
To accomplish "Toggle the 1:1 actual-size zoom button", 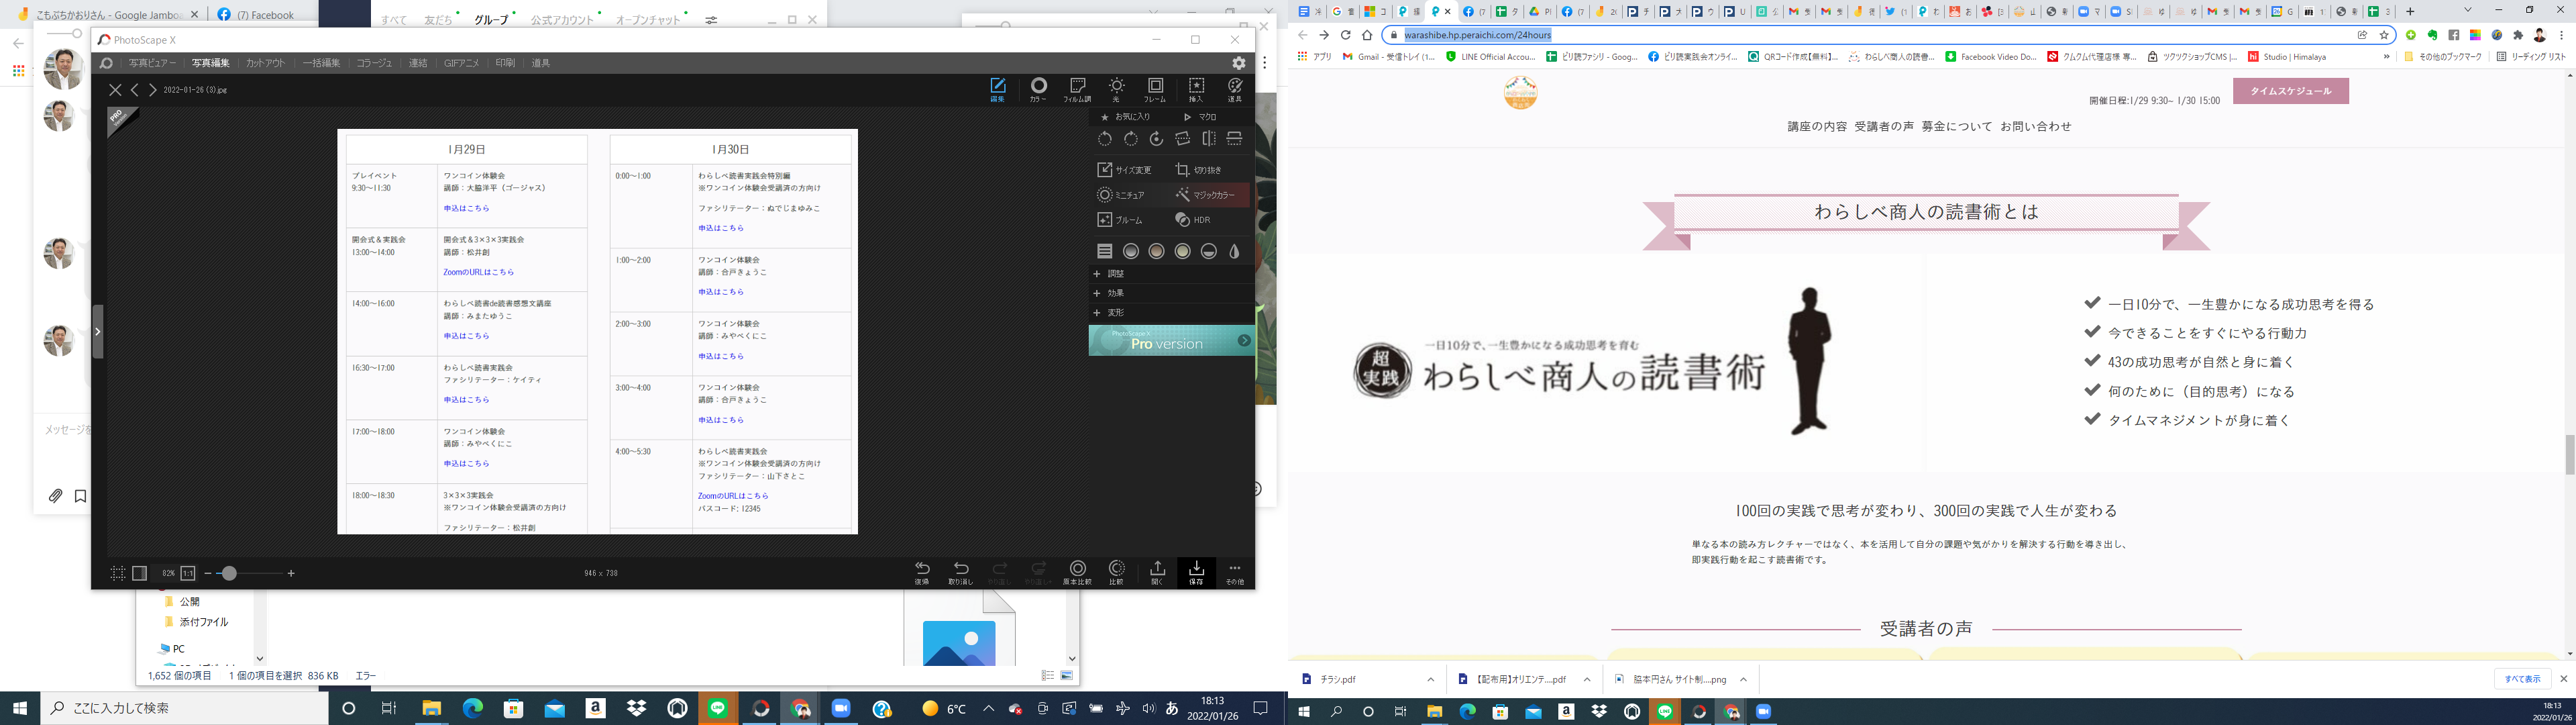I will [x=188, y=574].
